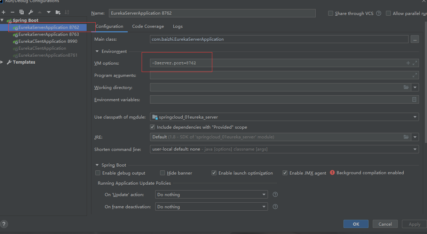
Task: Expand the Program arguments field editor
Action: [x=415, y=75]
